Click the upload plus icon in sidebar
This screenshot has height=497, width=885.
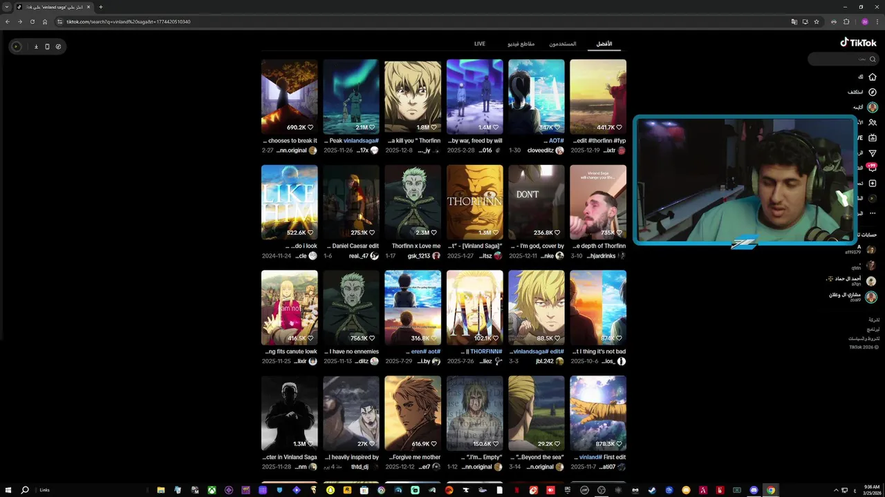pyautogui.click(x=873, y=183)
